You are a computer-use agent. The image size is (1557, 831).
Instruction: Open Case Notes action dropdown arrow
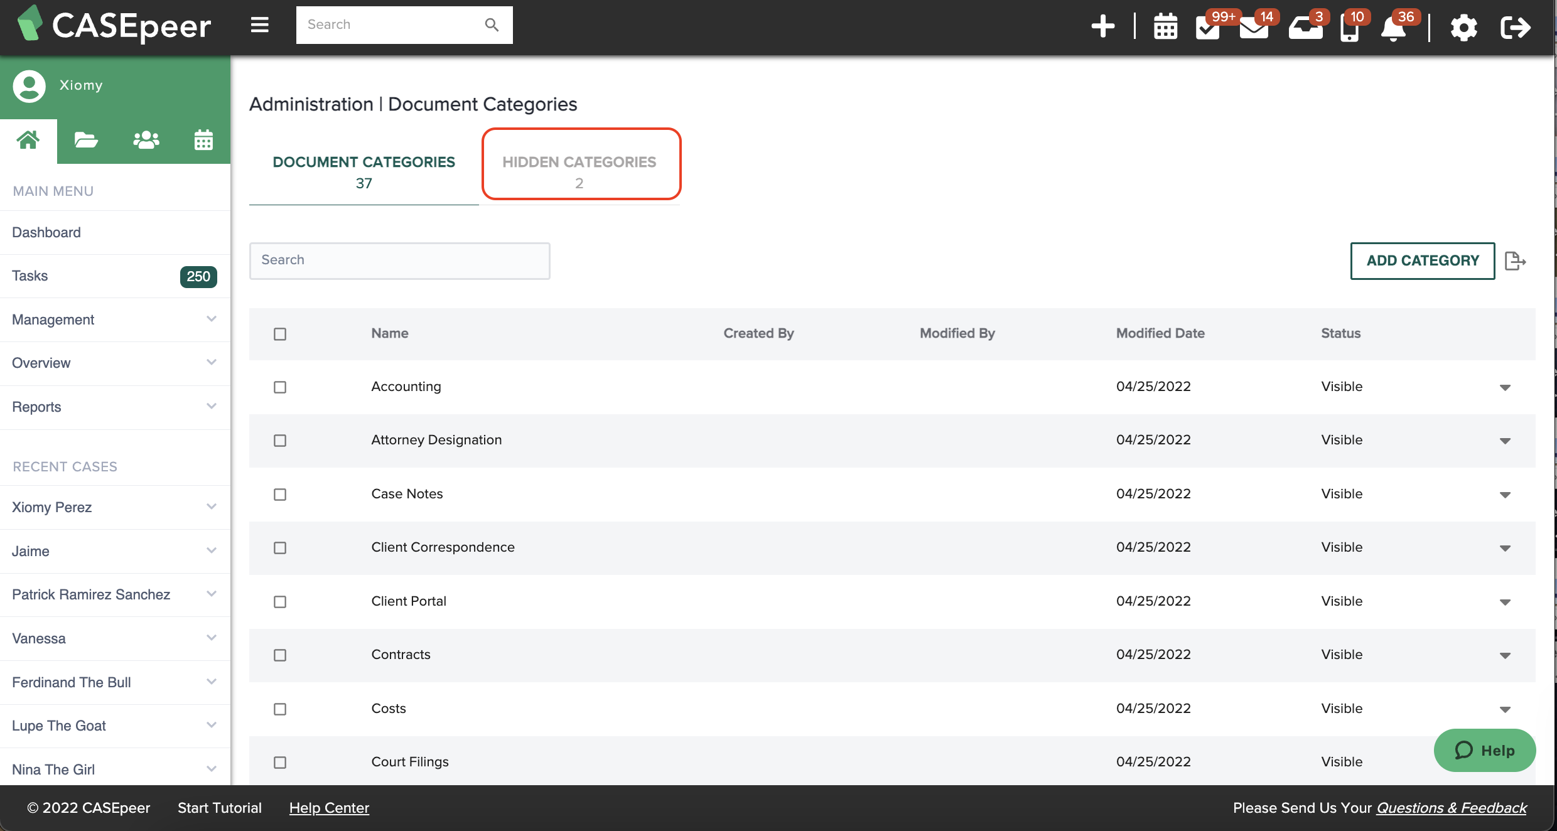point(1505,495)
